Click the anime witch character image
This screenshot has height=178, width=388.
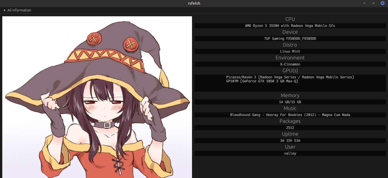coord(97,97)
